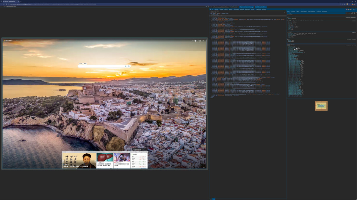Toggle the .cls element classes button
The width and height of the screenshot is (357, 200).
(x=349, y=13)
